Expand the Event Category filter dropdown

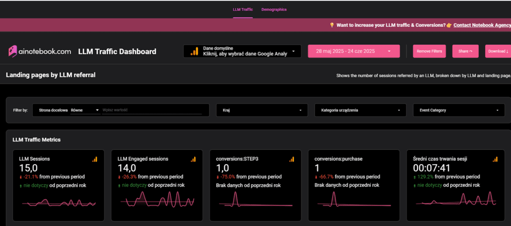(x=459, y=110)
